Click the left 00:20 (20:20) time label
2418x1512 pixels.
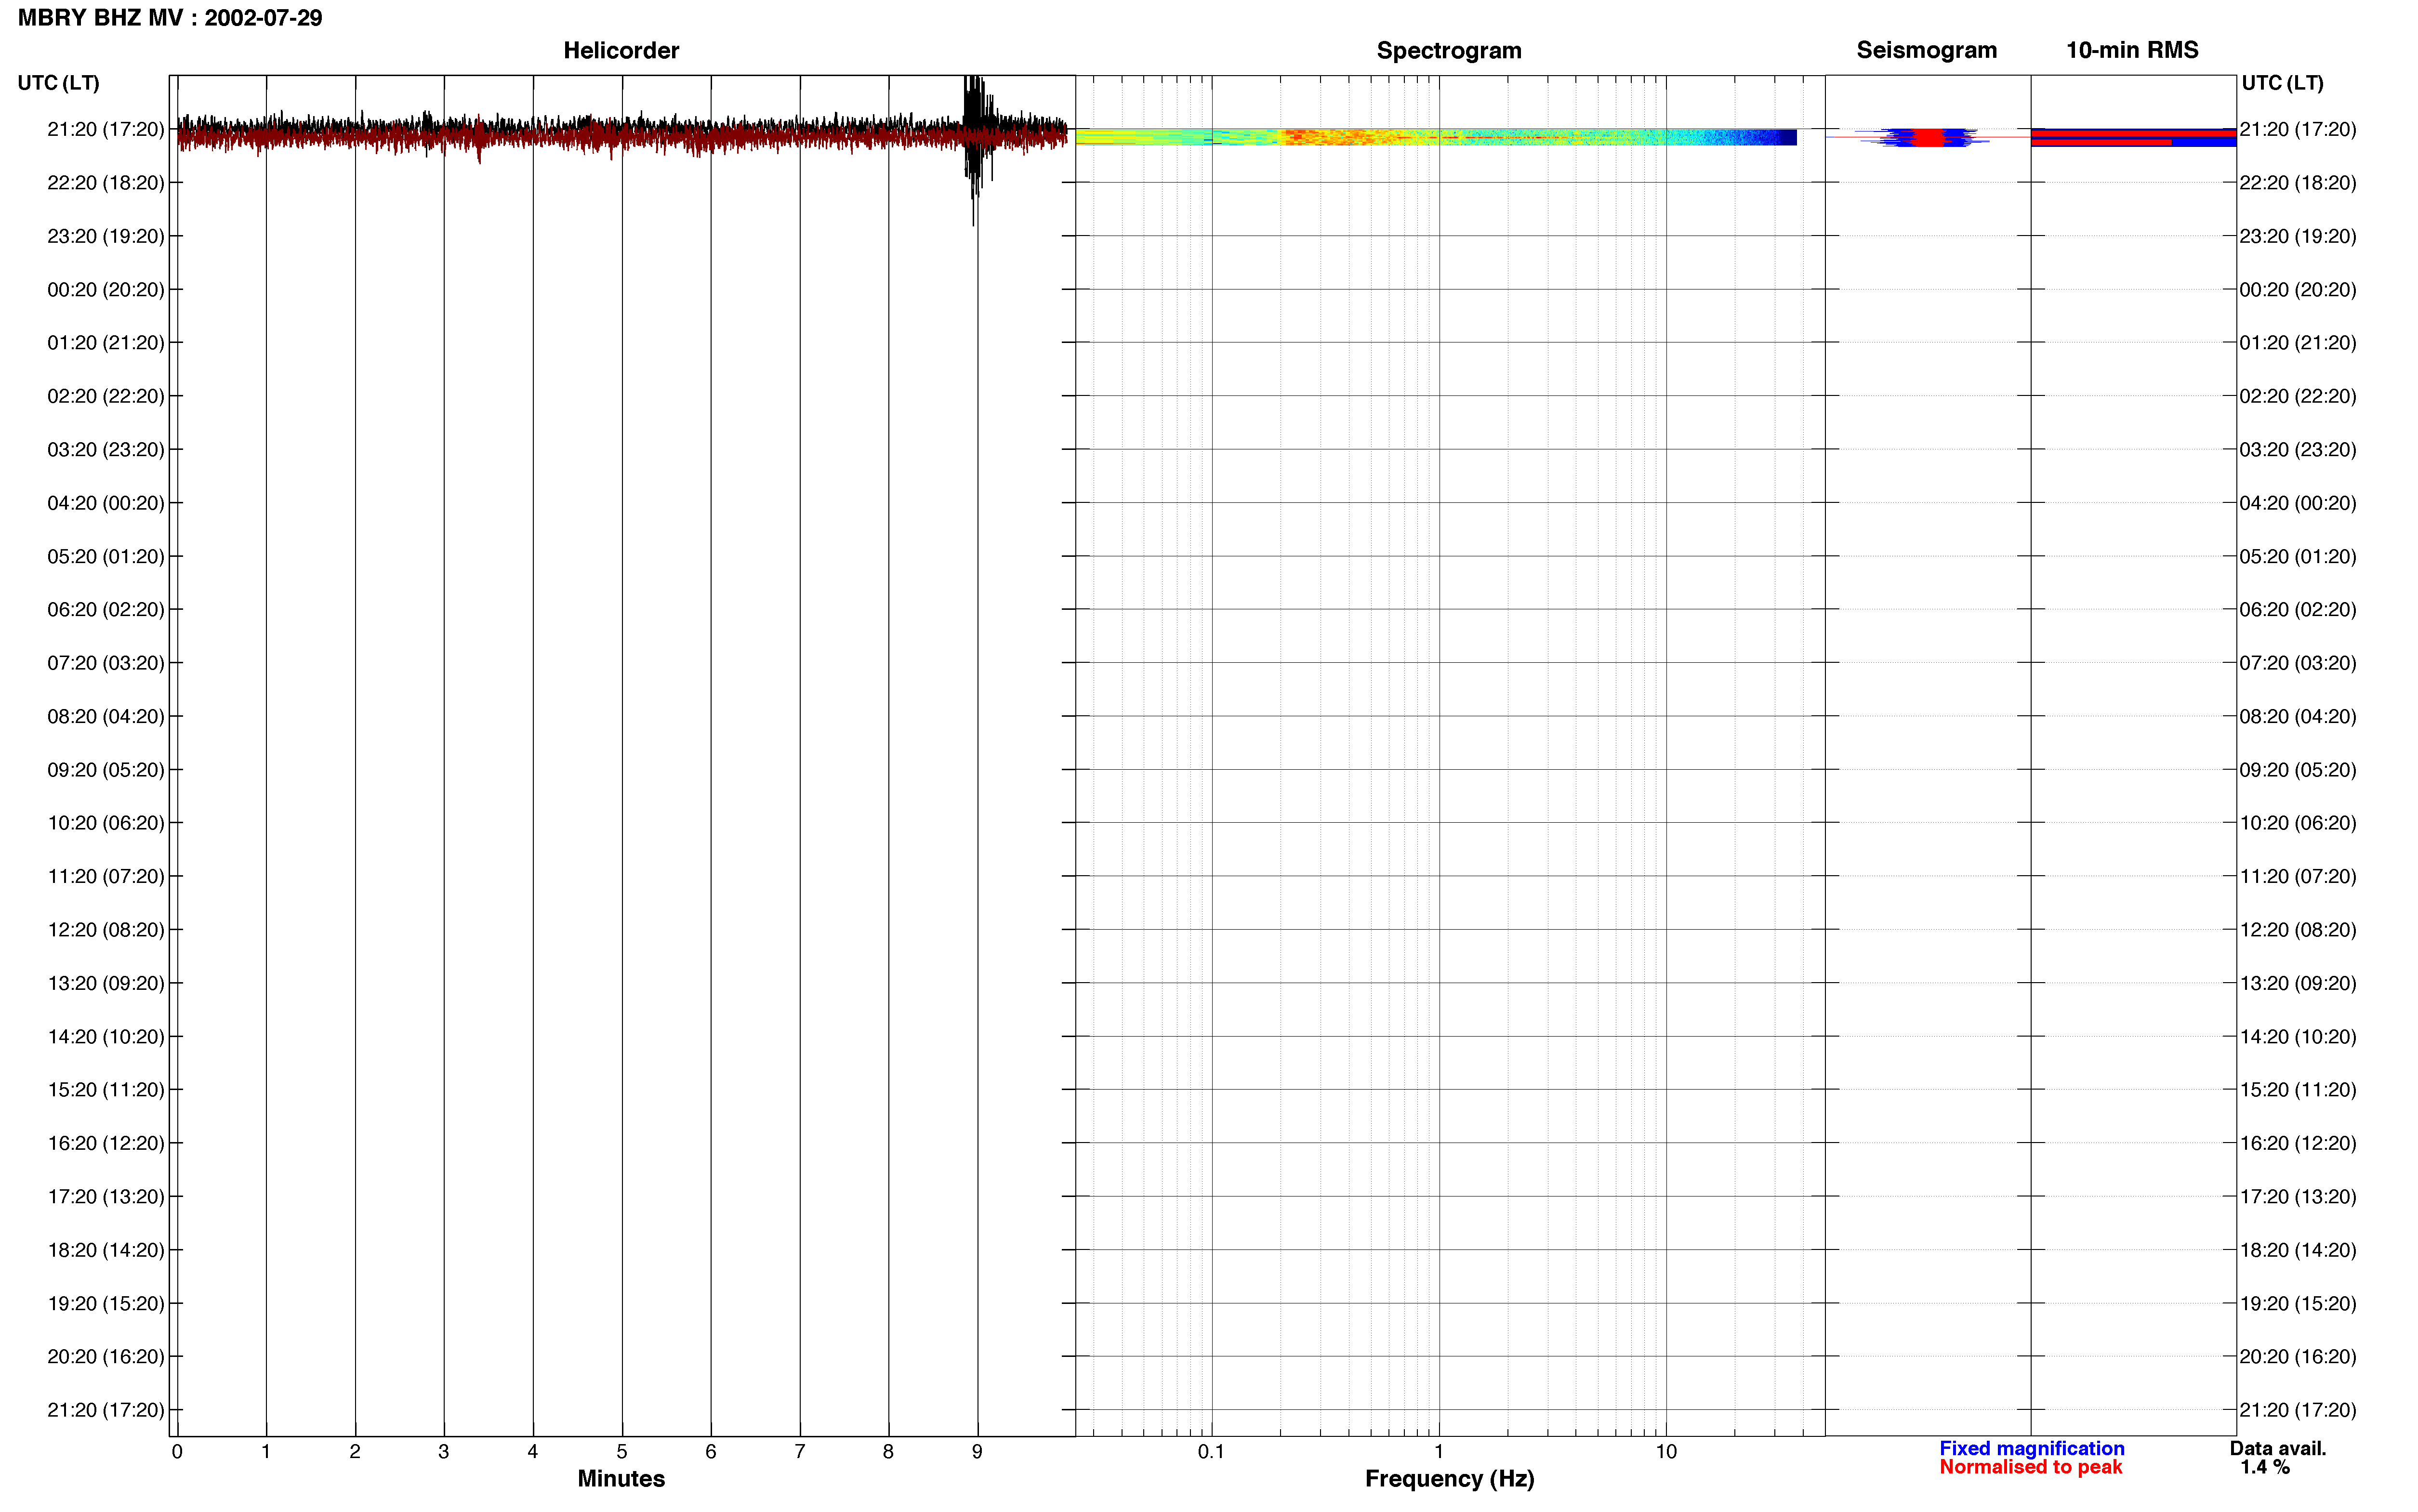(105, 290)
